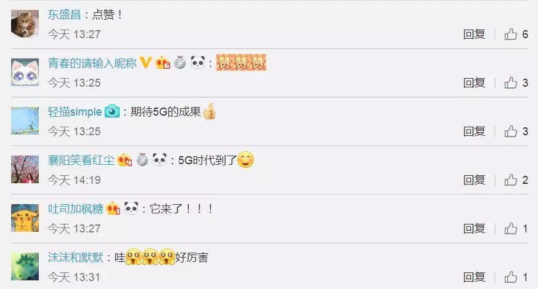This screenshot has width=538, height=289.
Task: Reply to 东盛昌's comment
Action: pyautogui.click(x=474, y=34)
